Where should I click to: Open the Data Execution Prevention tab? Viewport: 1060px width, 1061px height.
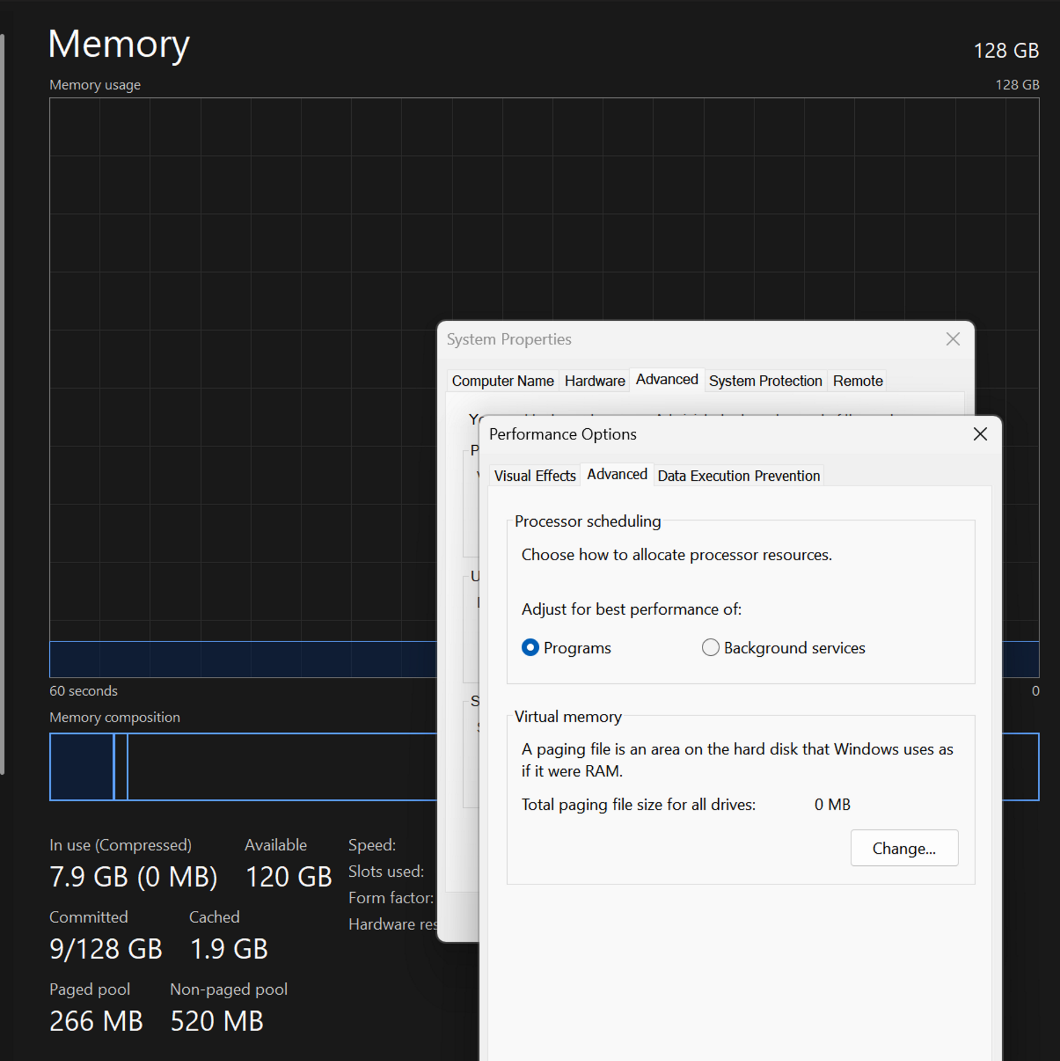coord(739,476)
